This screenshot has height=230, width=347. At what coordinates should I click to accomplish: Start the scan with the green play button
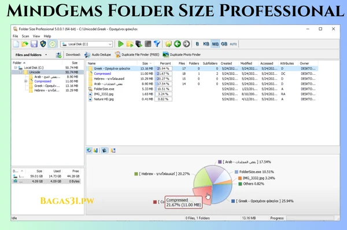pyautogui.click(x=121, y=44)
